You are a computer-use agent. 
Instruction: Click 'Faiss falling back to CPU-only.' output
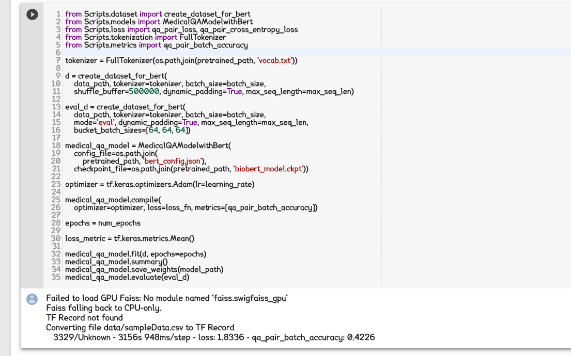click(x=103, y=308)
